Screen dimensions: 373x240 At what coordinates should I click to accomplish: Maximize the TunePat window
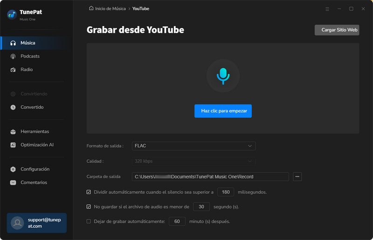tap(351, 9)
